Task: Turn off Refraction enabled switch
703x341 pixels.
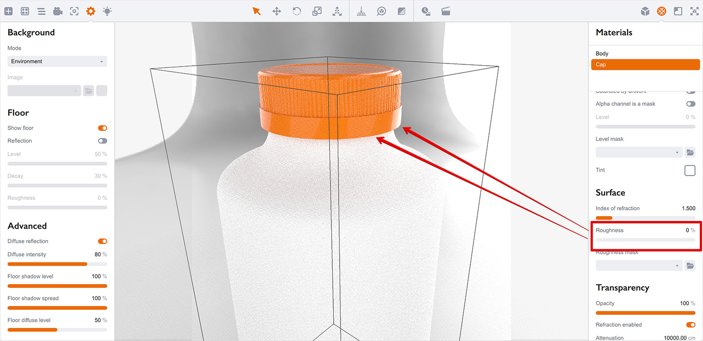Action: point(691,325)
